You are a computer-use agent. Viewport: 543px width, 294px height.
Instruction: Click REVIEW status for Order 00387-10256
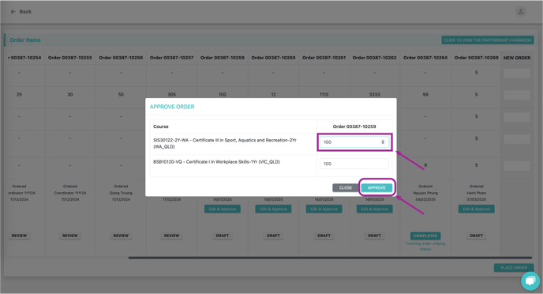(121, 236)
